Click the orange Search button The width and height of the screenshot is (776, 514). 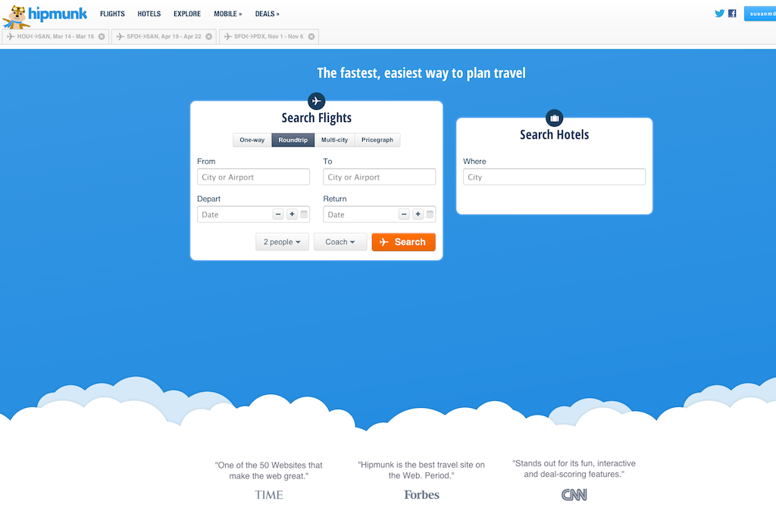(x=403, y=242)
